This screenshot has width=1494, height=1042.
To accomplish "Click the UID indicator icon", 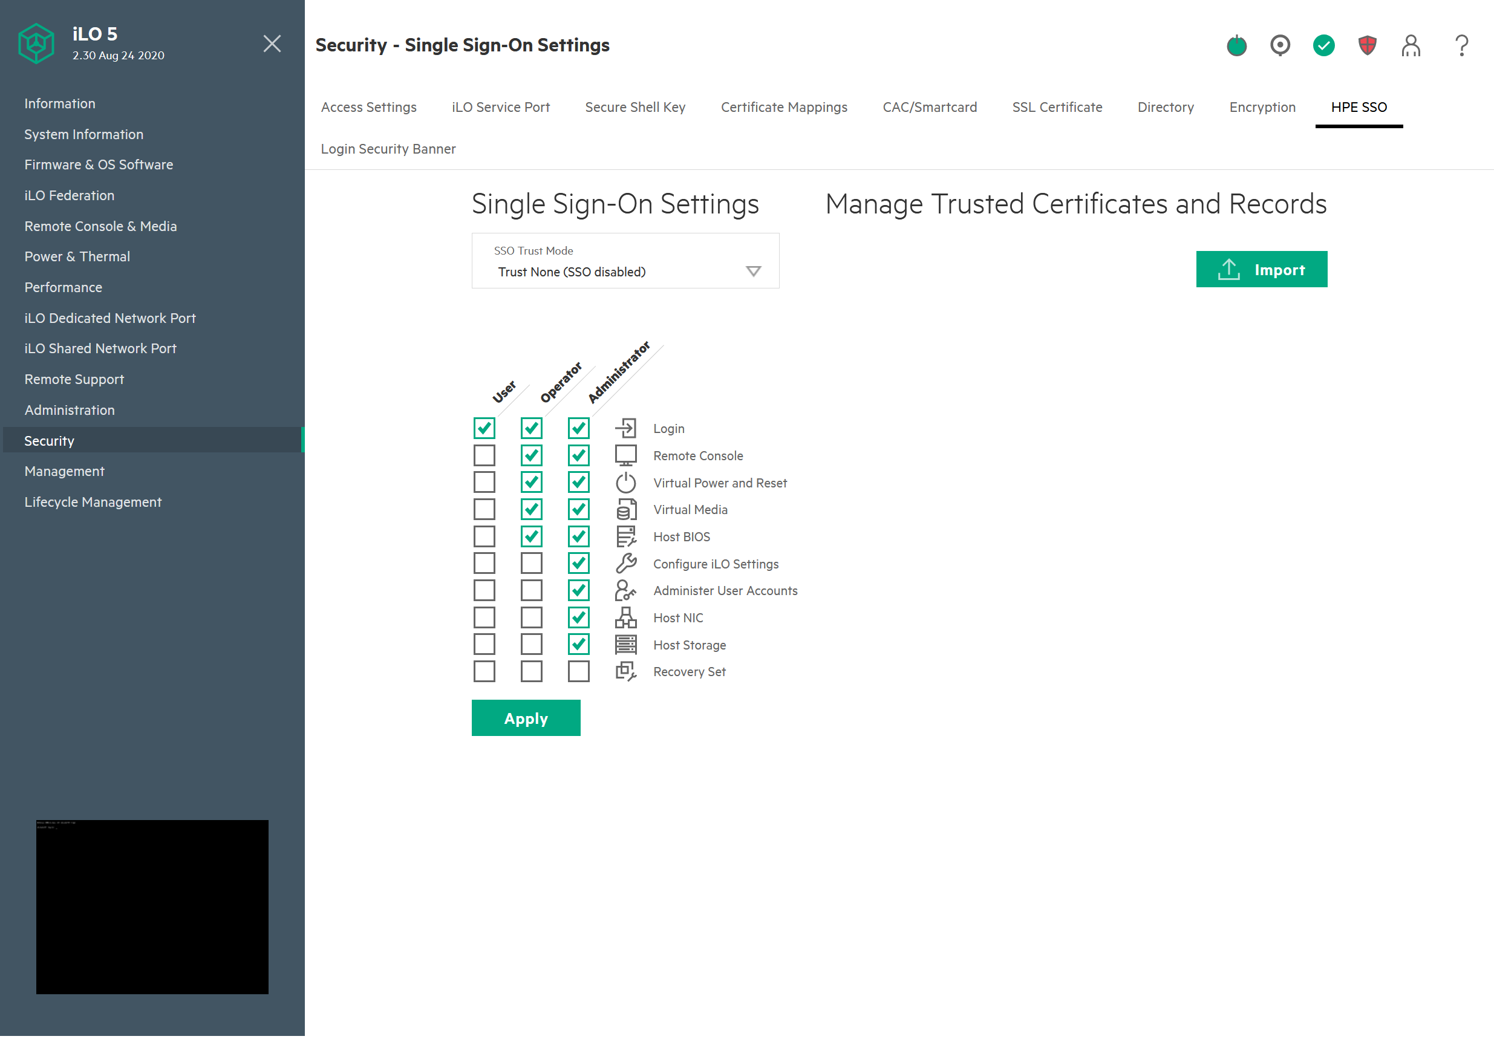I will (x=1280, y=45).
